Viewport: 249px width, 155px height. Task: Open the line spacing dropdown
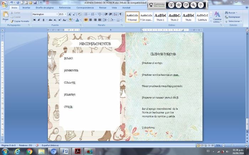(105, 20)
